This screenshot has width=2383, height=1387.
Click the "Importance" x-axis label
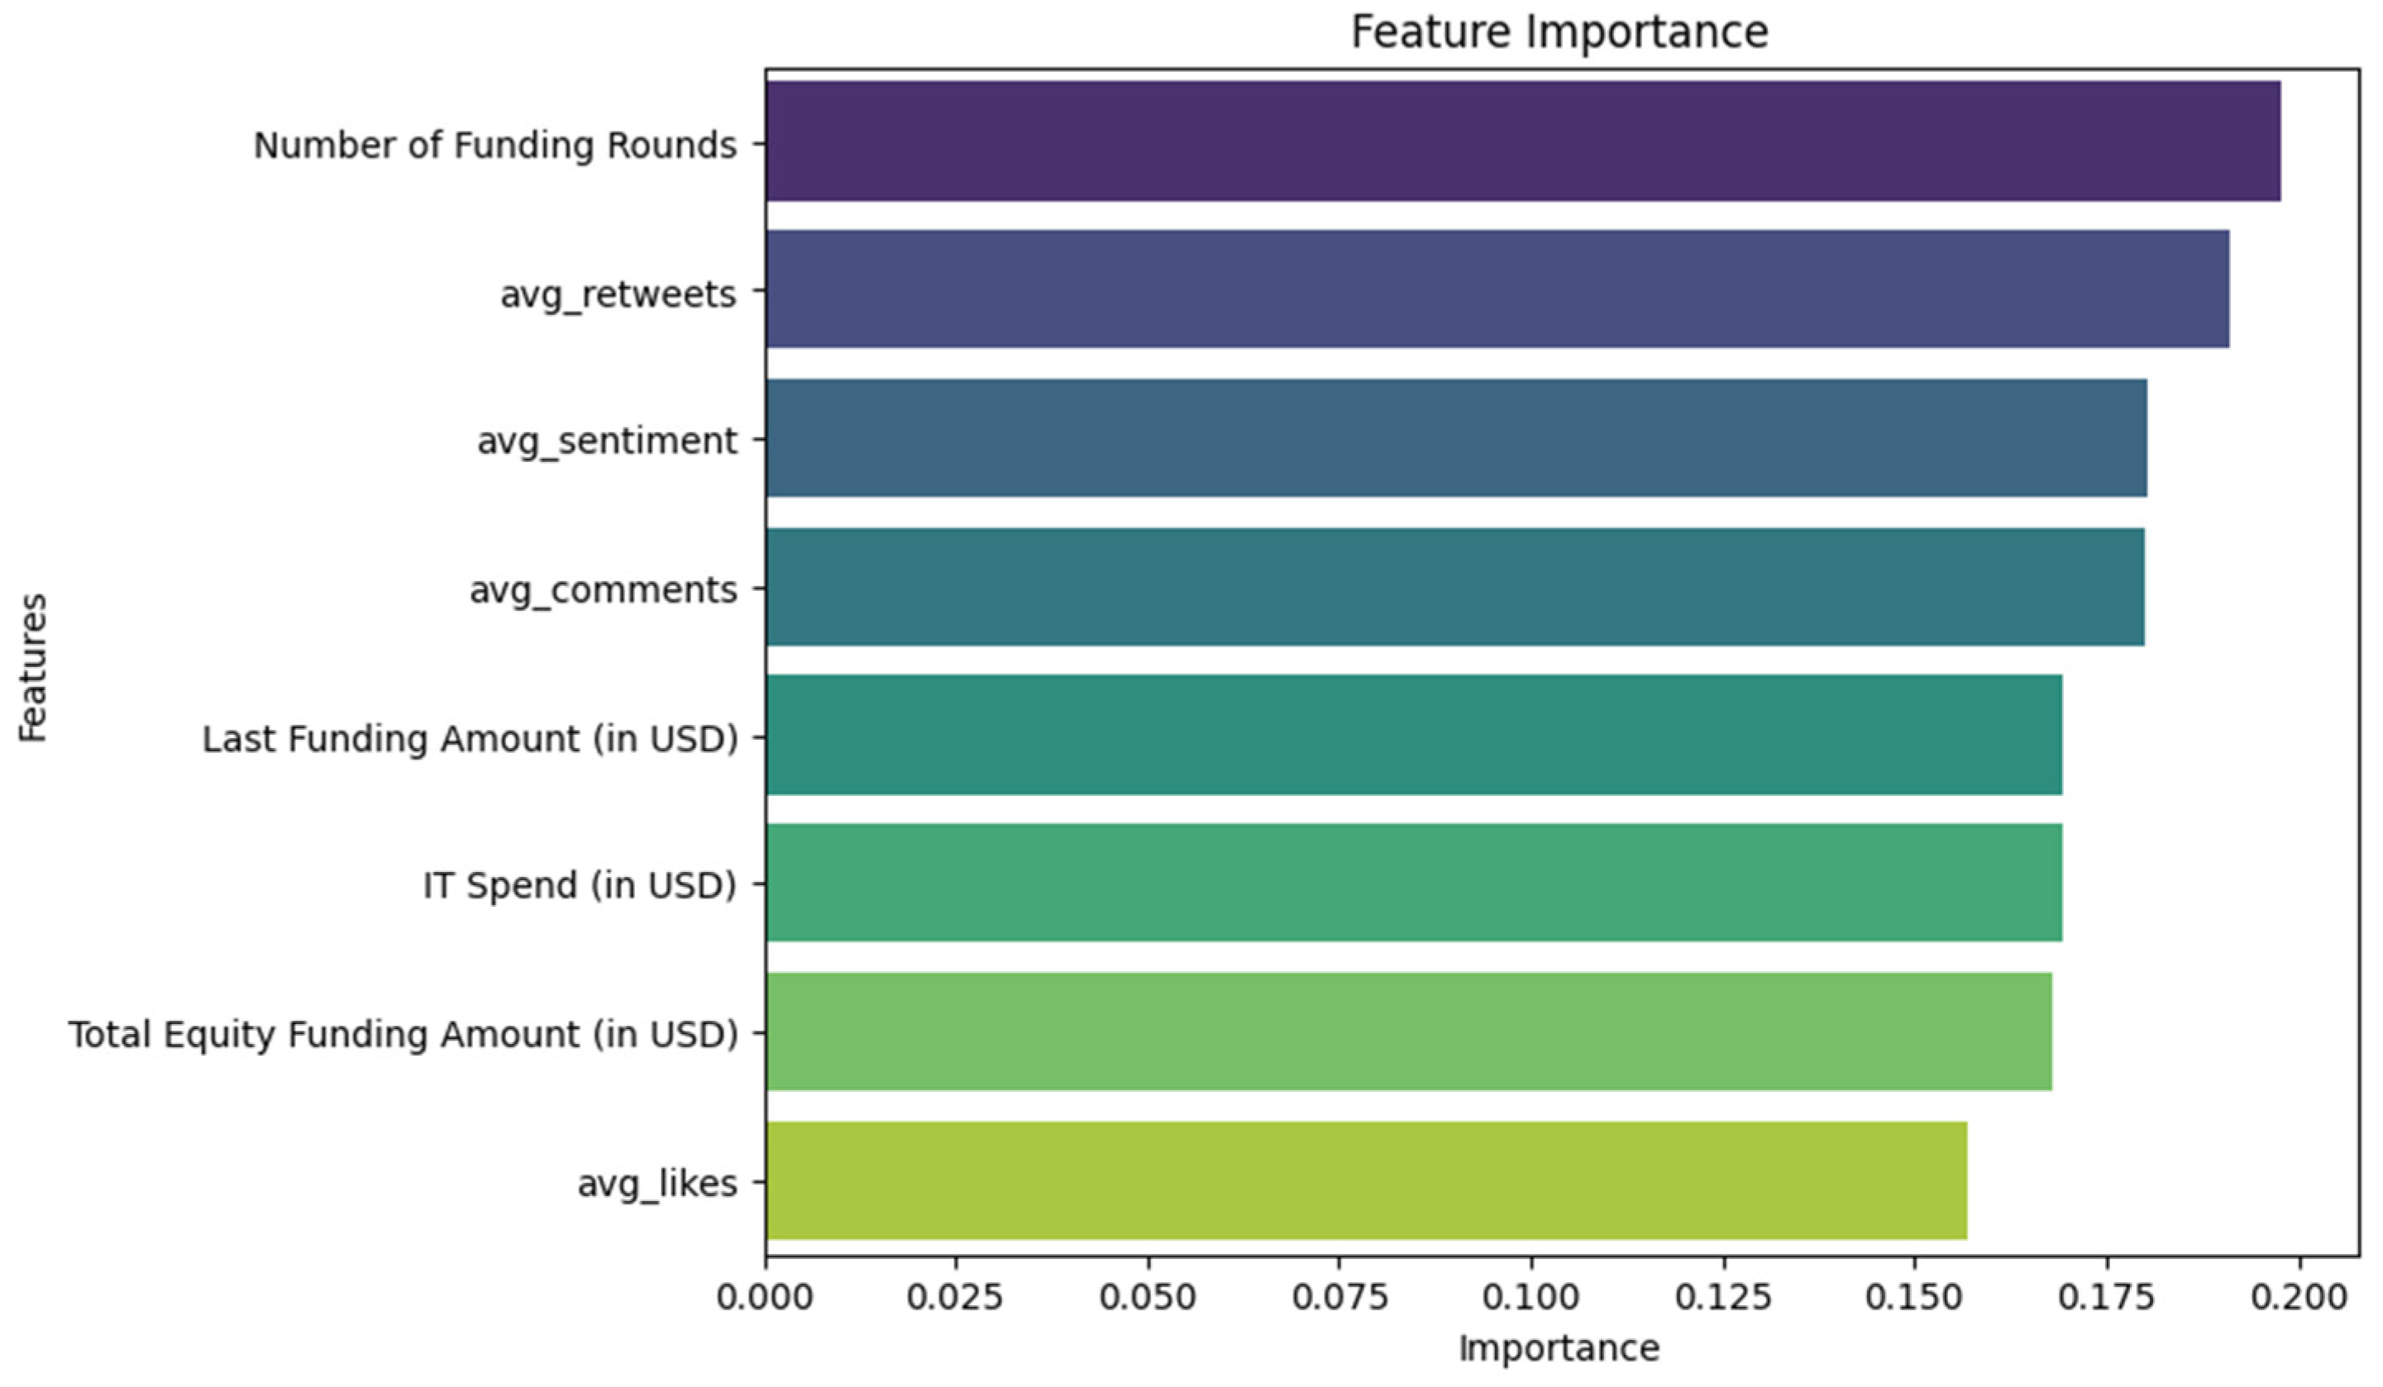coord(1559,1348)
